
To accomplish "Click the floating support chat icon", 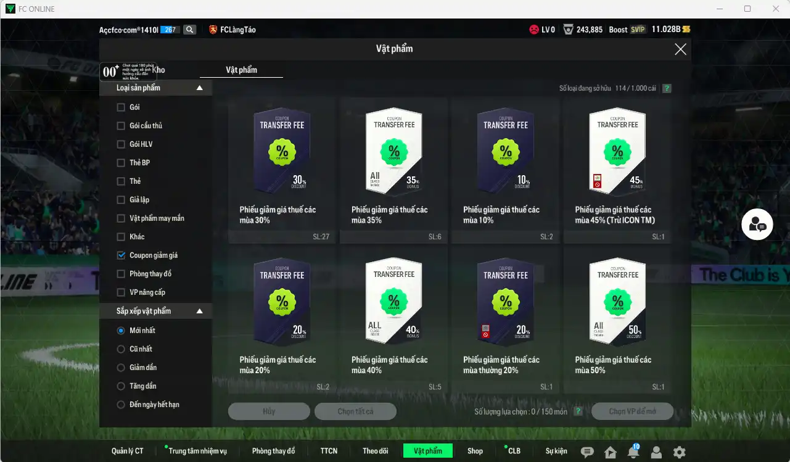I will point(757,225).
